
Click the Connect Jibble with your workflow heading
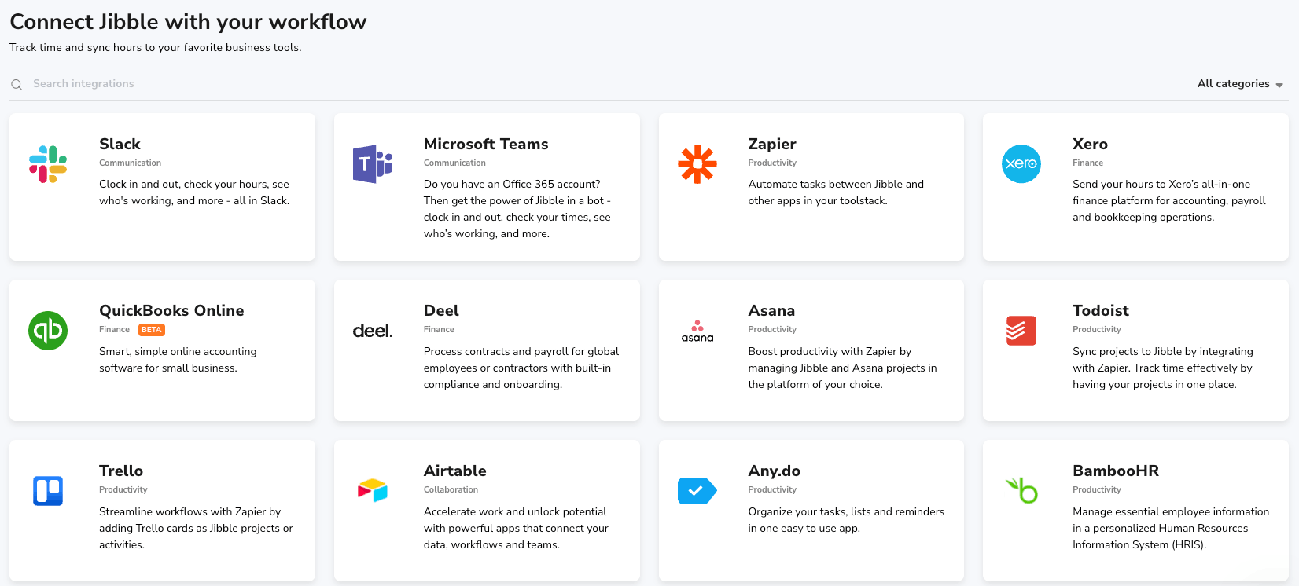(x=186, y=21)
